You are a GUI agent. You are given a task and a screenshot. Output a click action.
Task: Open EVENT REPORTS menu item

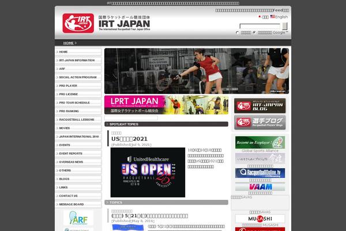(x=78, y=154)
